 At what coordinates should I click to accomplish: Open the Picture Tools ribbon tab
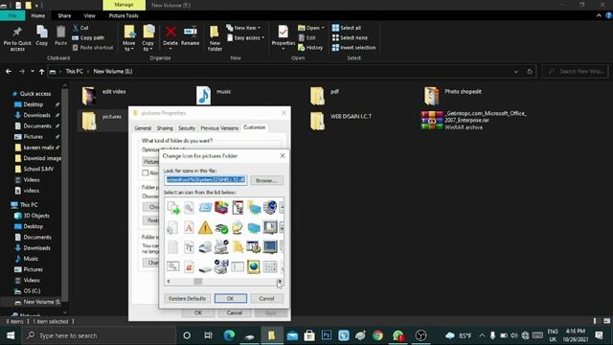tap(124, 15)
